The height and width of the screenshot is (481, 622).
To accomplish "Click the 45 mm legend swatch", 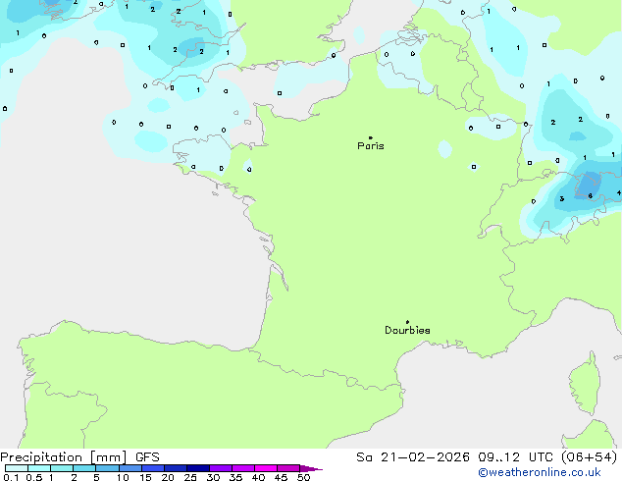I will tap(288, 468).
